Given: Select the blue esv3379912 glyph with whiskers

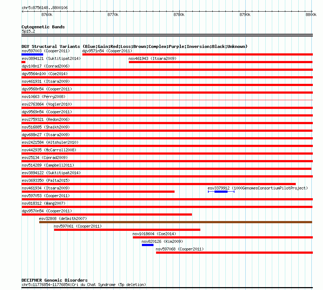Looking at the screenshot, I should click(x=221, y=192).
